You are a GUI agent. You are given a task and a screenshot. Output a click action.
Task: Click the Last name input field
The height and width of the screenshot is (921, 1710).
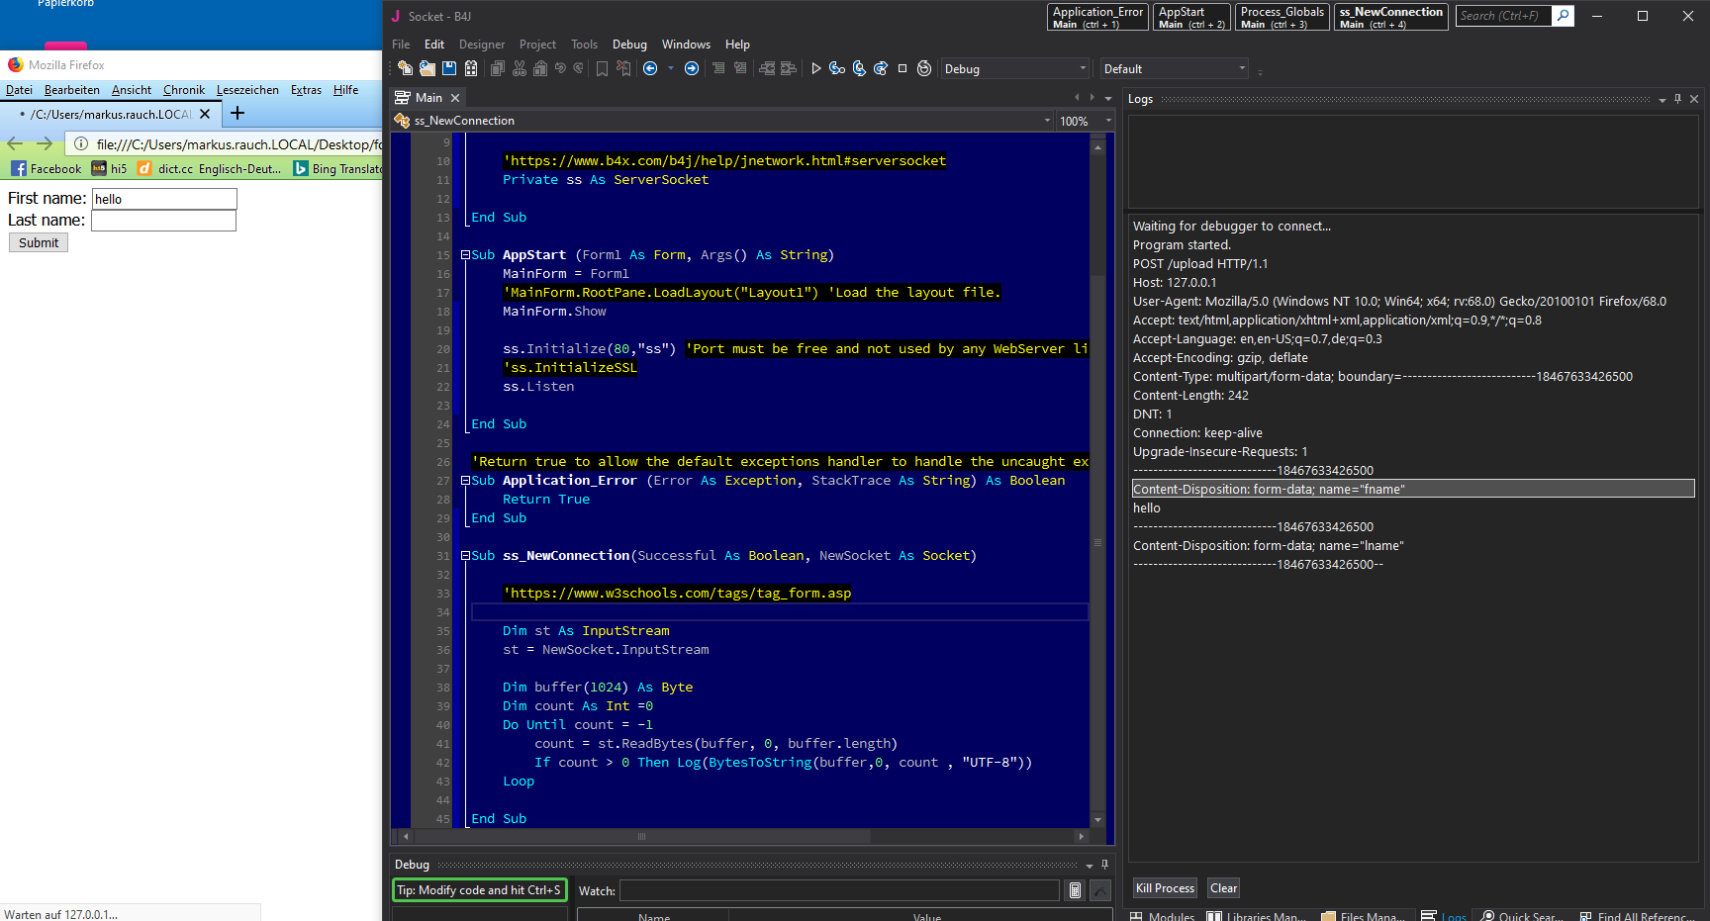pyautogui.click(x=163, y=221)
